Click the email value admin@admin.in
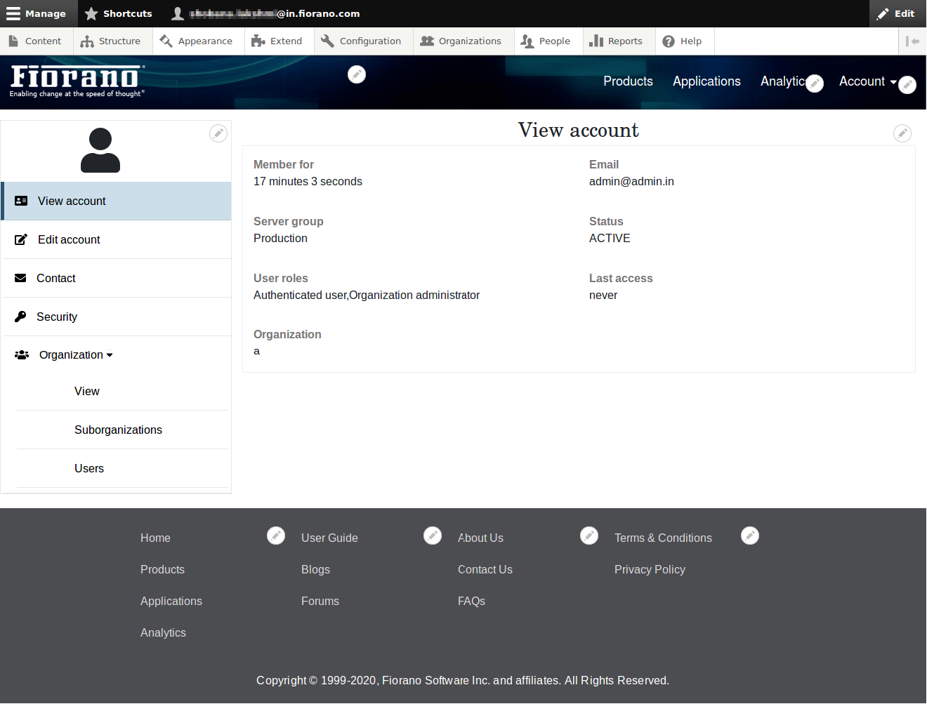 (631, 182)
